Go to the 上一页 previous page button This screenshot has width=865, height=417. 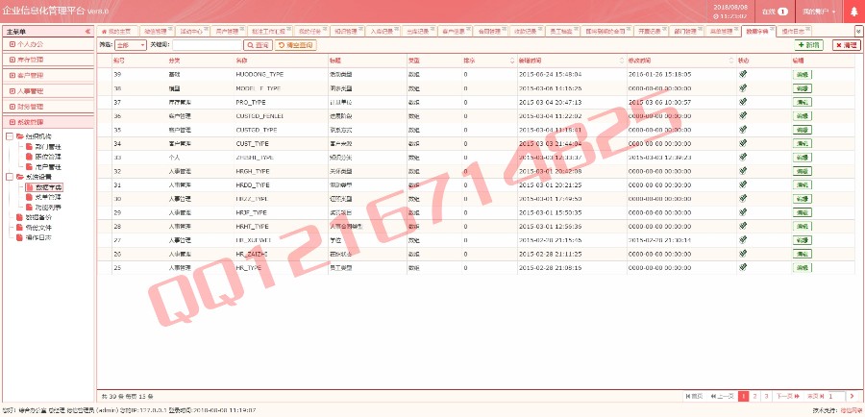click(722, 396)
